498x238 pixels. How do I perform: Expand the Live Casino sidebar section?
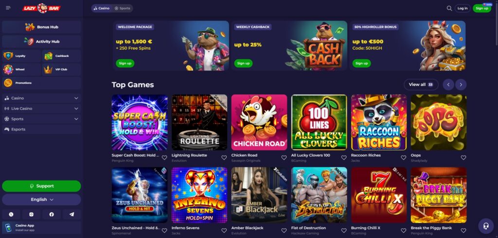tap(41, 109)
